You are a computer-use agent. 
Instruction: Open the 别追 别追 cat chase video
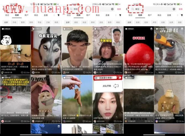click(15, 50)
